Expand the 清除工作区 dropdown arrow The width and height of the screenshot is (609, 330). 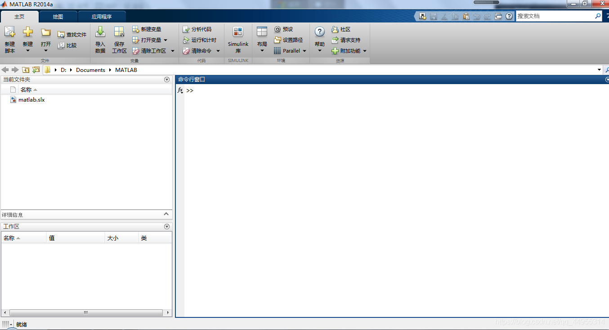pyautogui.click(x=172, y=51)
